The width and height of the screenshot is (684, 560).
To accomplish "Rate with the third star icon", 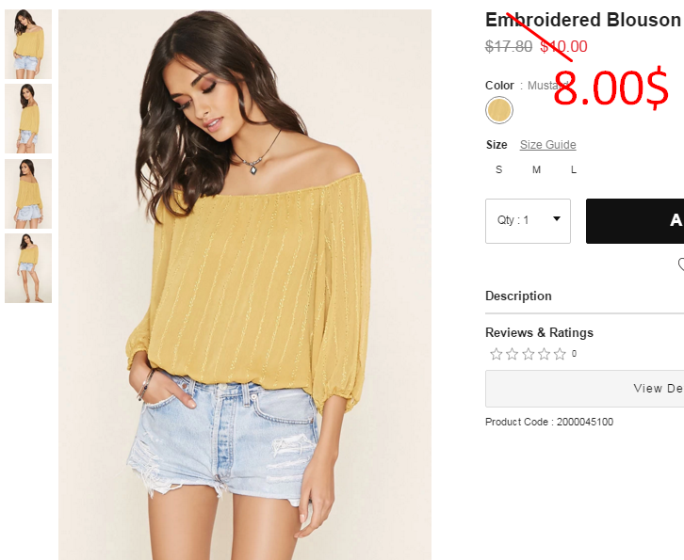I will coord(529,354).
